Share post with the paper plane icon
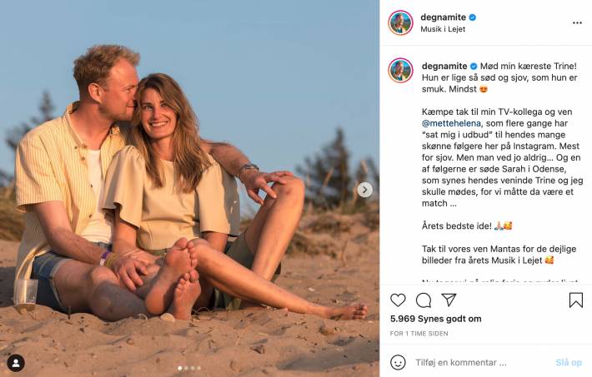 449,300
